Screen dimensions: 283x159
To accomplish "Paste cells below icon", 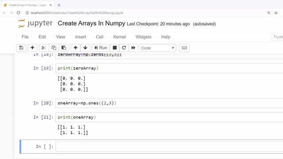I will pyautogui.click(x=64, y=48).
